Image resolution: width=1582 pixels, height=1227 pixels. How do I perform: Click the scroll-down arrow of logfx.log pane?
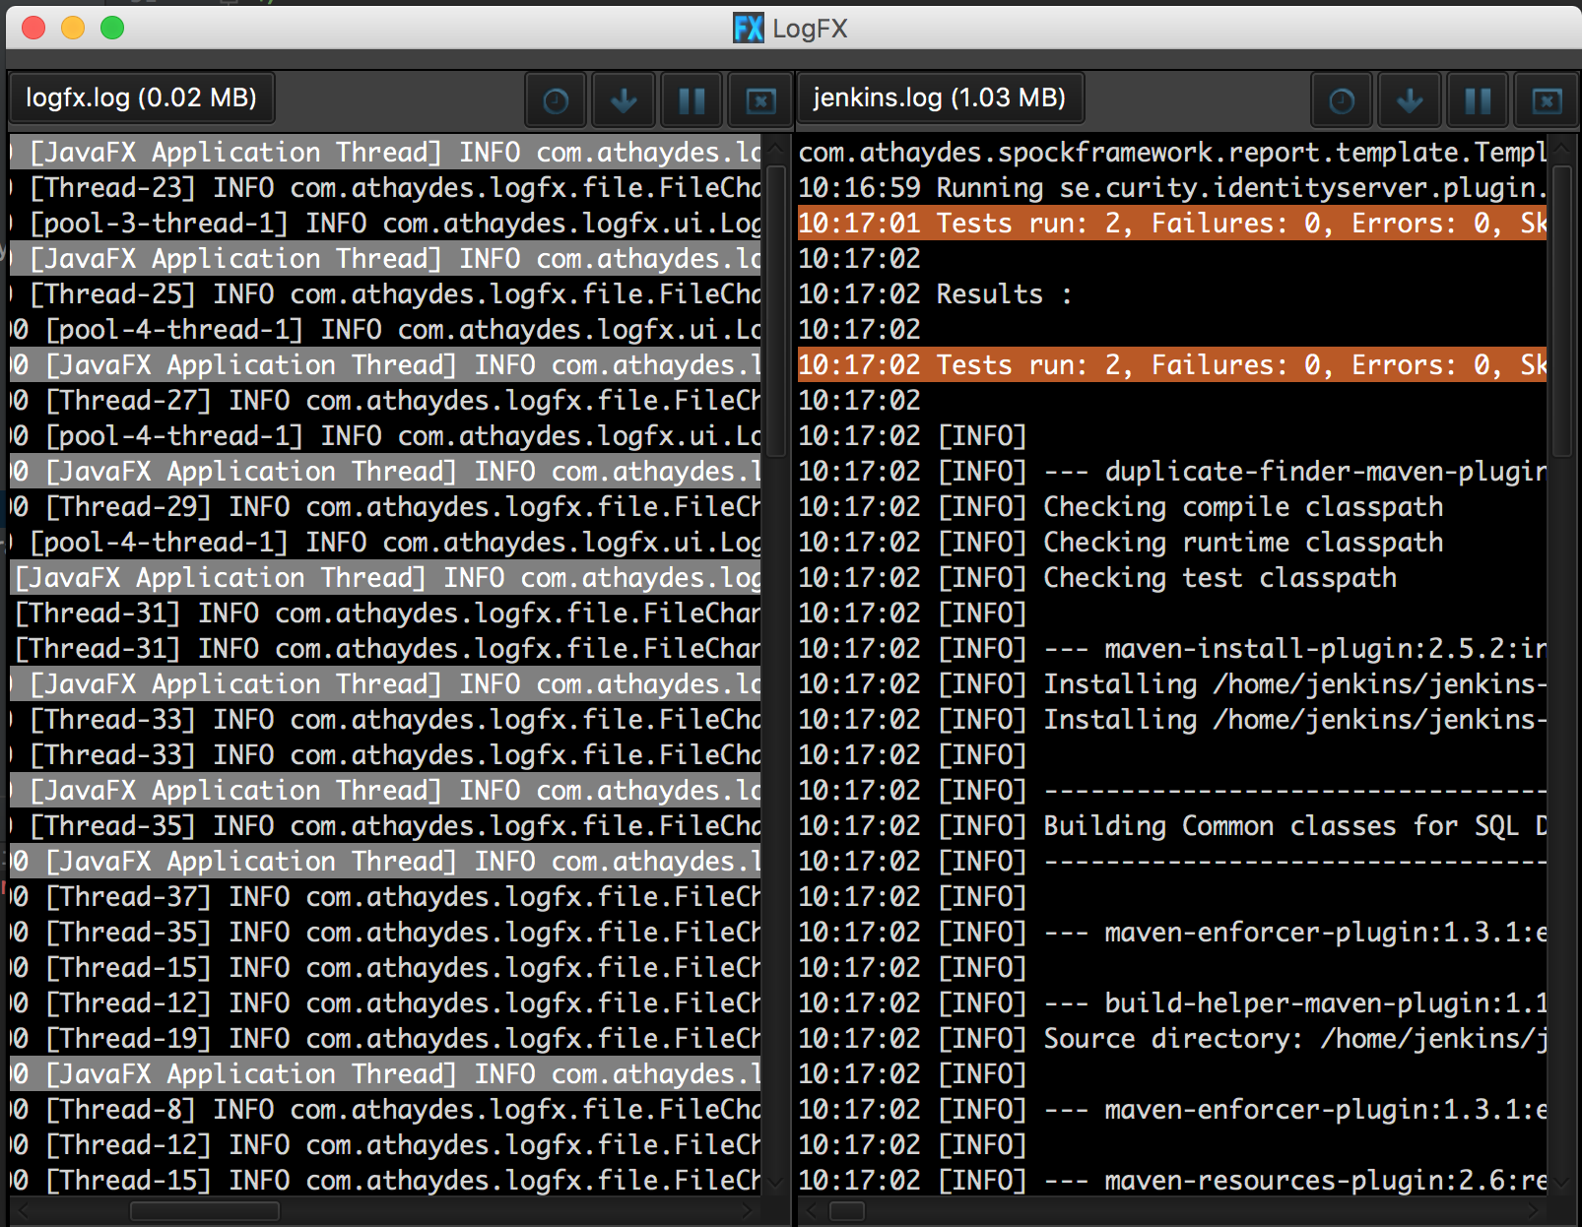click(x=776, y=1183)
